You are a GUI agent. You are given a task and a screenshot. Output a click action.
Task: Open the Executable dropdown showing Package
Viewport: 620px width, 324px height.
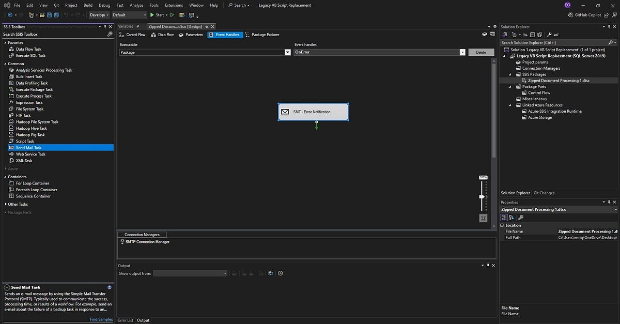coord(288,52)
